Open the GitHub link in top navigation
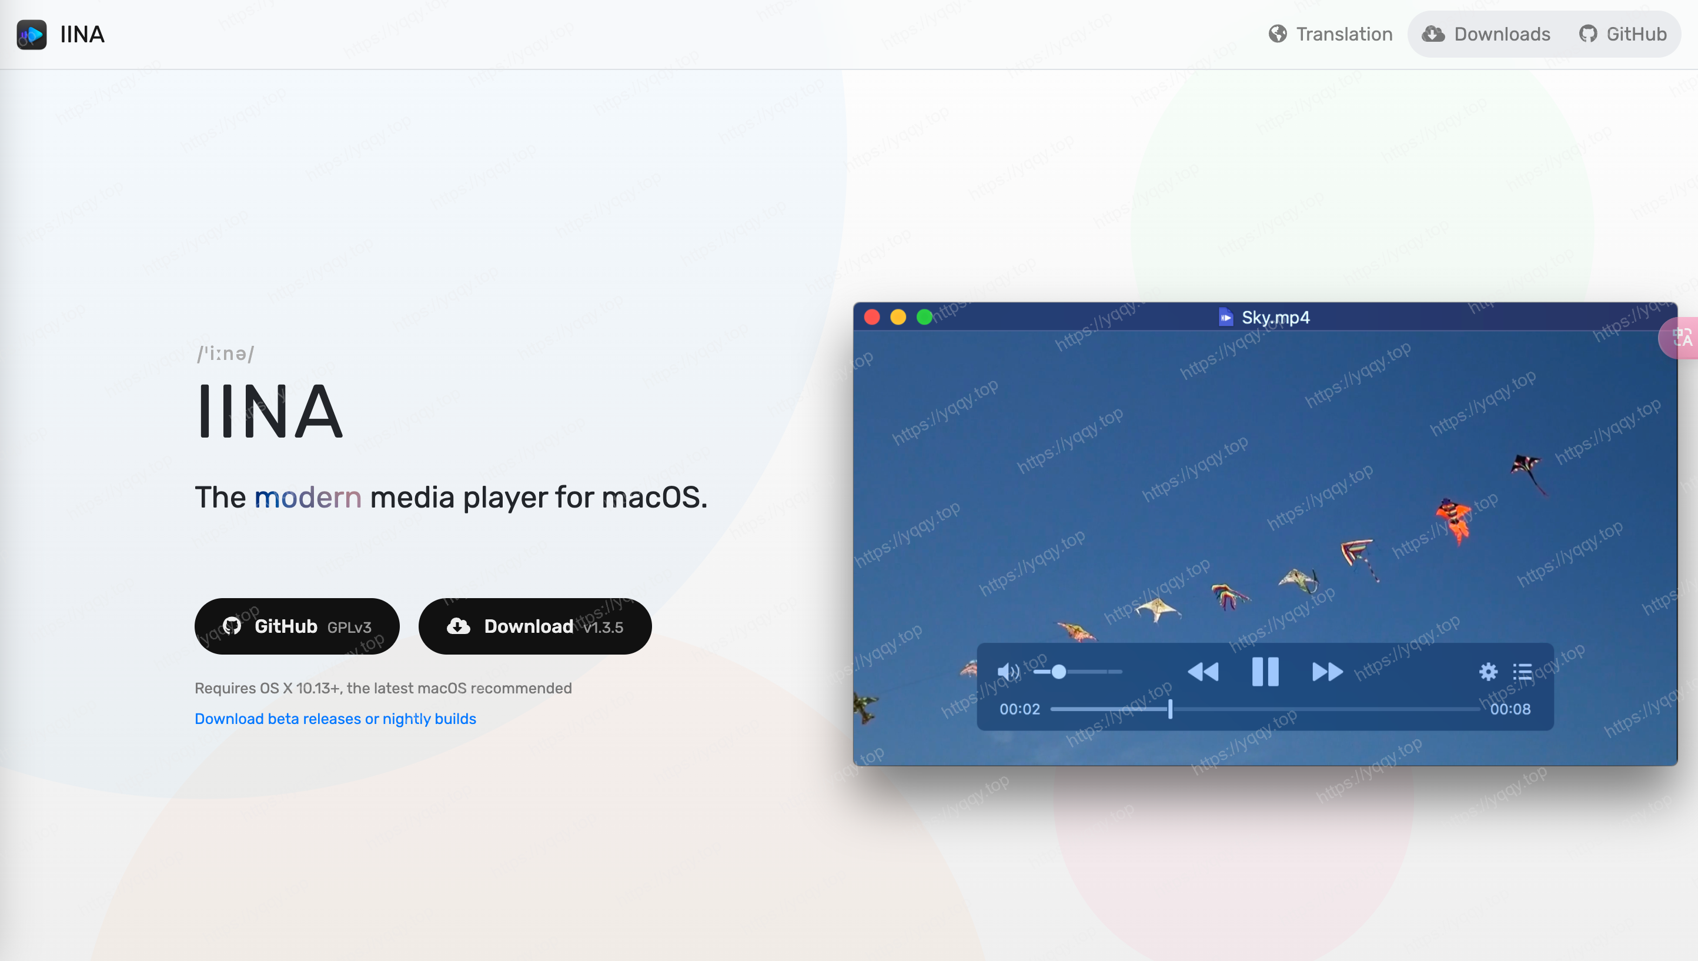The height and width of the screenshot is (961, 1698). click(x=1623, y=34)
